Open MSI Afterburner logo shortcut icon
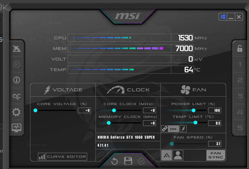Image resolution: width=249 pixels, height=169 pixels. pyautogui.click(x=17, y=48)
